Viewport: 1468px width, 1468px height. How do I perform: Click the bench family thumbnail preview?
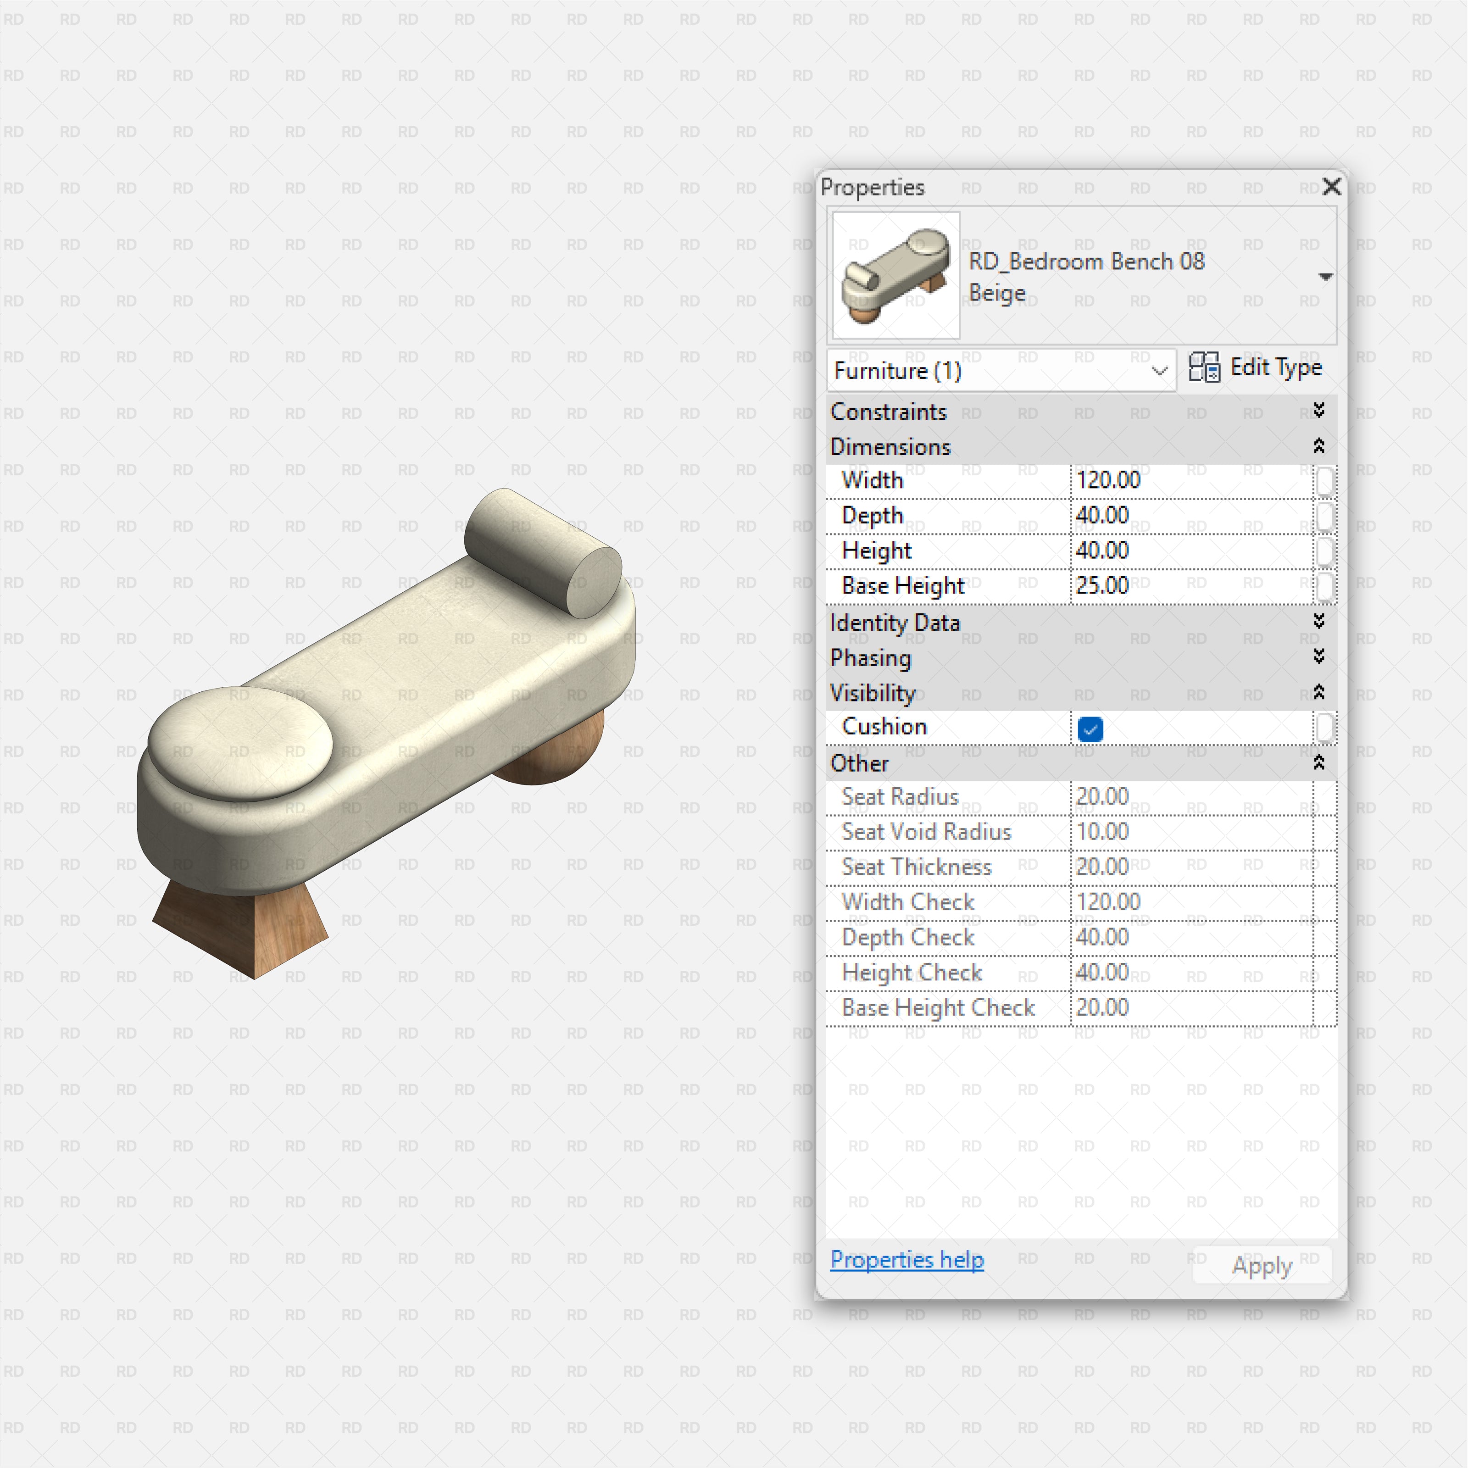896,275
